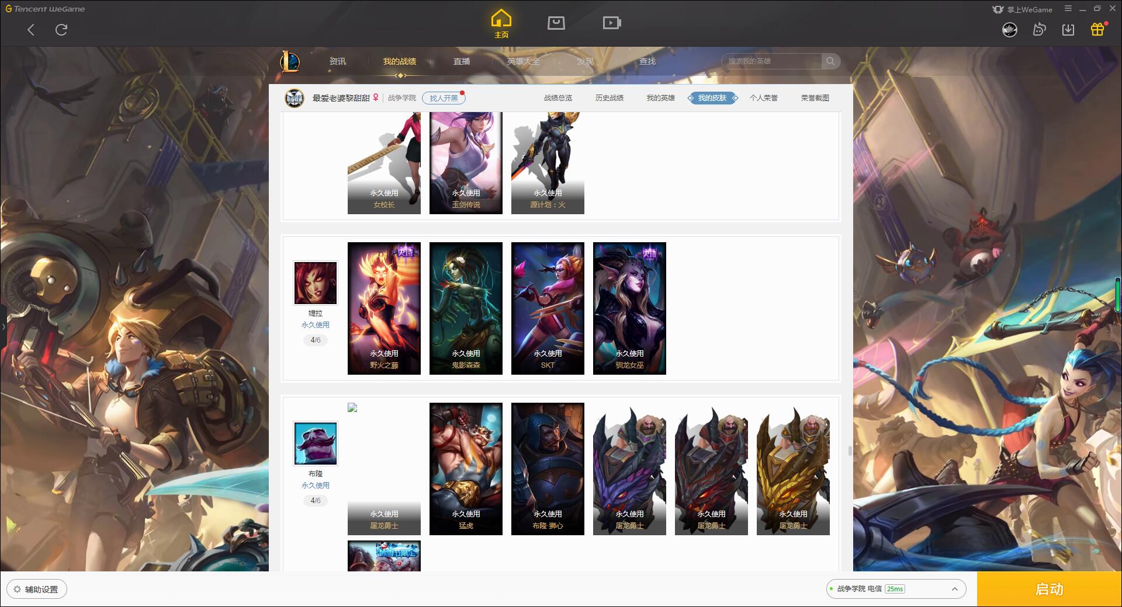1122x607 pixels.
Task: Select the 猛虎 Braum skin card
Action: (x=466, y=469)
